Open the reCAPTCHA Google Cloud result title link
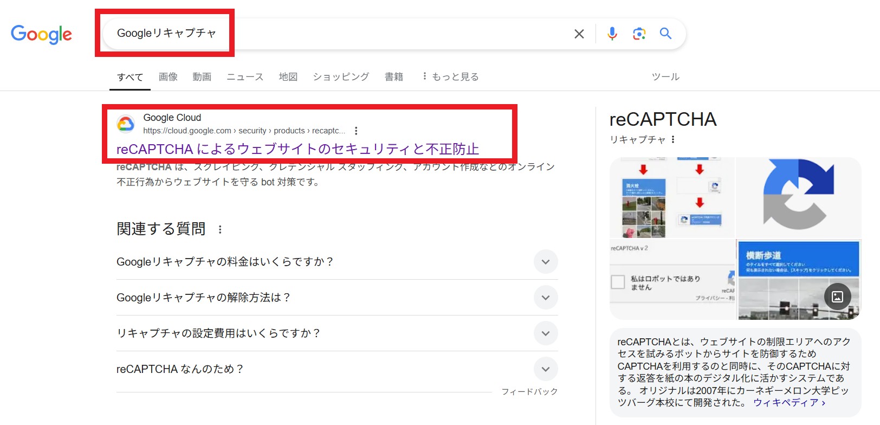 point(297,149)
